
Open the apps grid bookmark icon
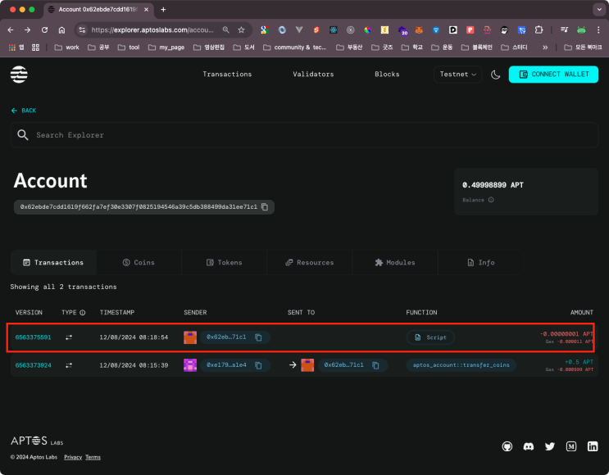pos(12,47)
